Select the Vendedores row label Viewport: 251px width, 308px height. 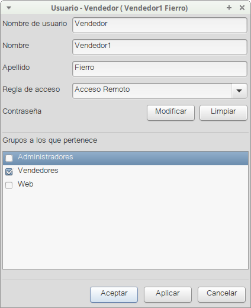click(38, 171)
